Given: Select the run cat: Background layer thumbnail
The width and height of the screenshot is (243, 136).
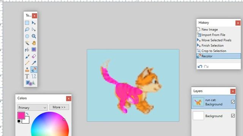Looking at the screenshot, I should 198,102.
